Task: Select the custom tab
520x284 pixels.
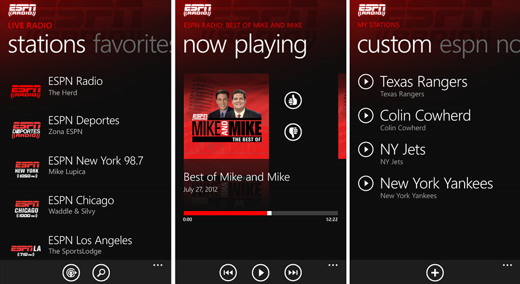Action: tap(394, 45)
